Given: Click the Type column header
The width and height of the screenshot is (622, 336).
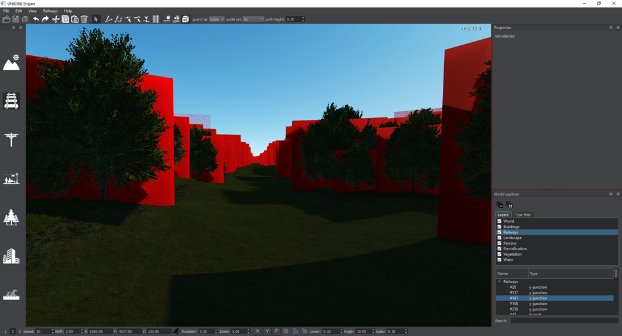Looking at the screenshot, I should pos(570,273).
